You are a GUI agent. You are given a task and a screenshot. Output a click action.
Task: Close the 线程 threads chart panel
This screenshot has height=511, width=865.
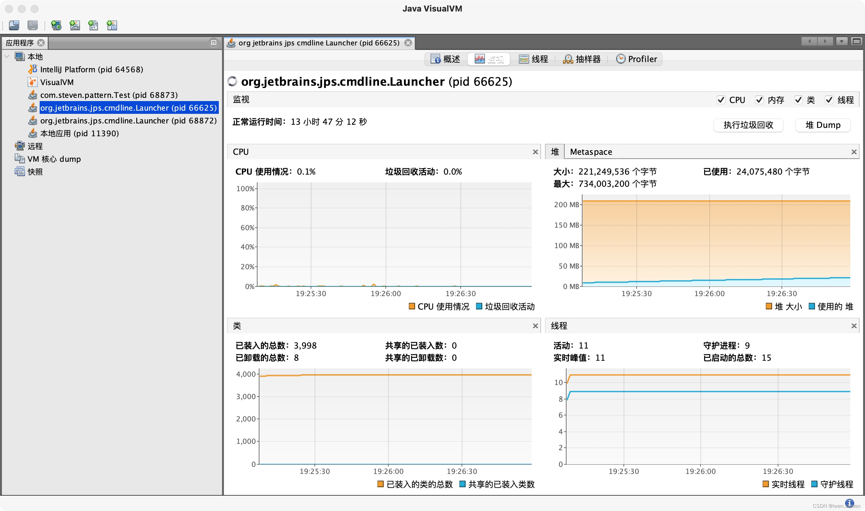854,326
